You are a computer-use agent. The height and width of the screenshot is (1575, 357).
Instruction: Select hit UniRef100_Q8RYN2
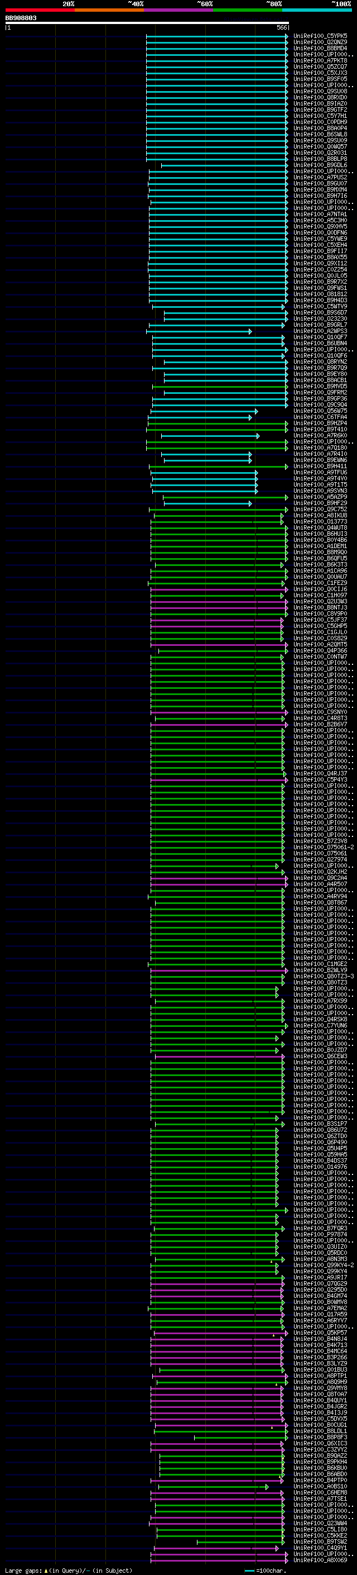320,362
